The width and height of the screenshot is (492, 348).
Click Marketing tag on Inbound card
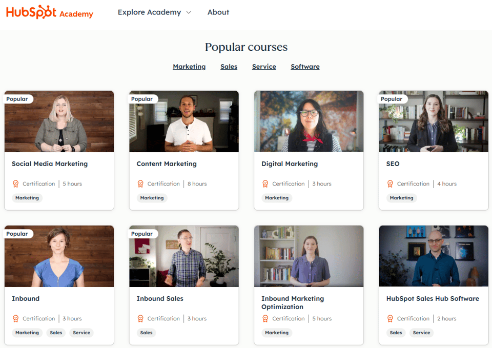[x=27, y=333]
